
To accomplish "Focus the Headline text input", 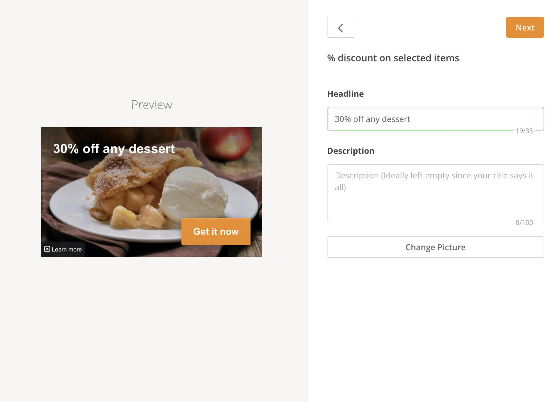I will click(435, 119).
